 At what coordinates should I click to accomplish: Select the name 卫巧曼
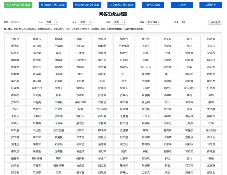pos(80,81)
